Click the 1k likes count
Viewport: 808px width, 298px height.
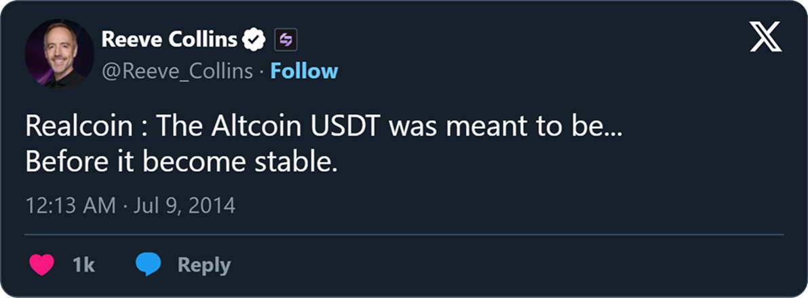[x=83, y=265]
